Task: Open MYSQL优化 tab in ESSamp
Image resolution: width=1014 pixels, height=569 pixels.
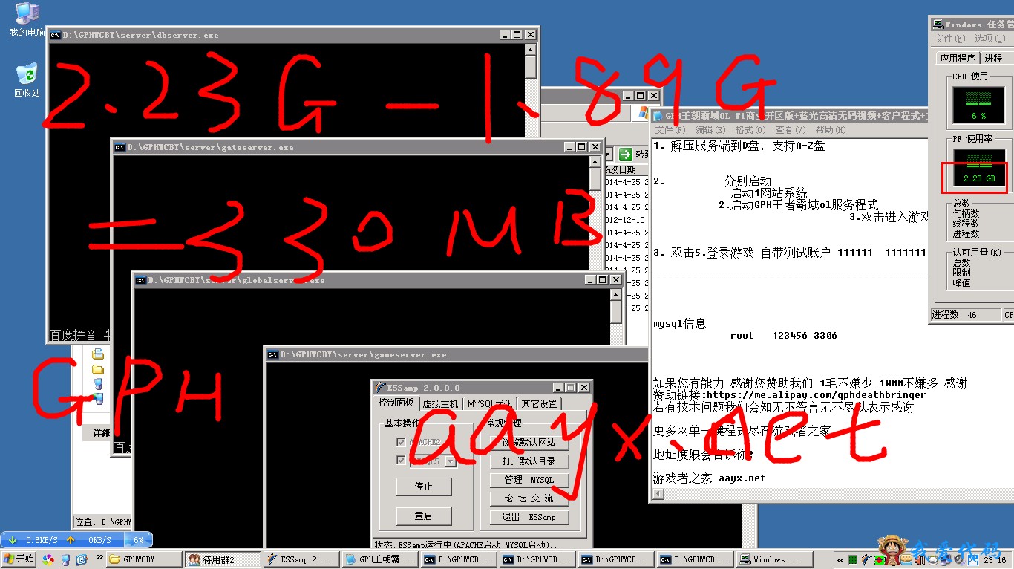Action: click(489, 404)
